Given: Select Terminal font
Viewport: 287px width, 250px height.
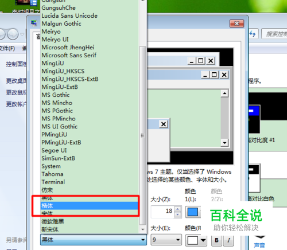Looking at the screenshot, I should click(x=90, y=182).
